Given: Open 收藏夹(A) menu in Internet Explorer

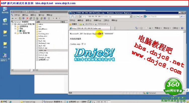Looking at the screenshot, I should click(97, 20).
